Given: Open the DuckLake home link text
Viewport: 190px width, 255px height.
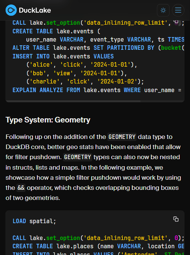Looking at the screenshot, I should coord(35,10).
